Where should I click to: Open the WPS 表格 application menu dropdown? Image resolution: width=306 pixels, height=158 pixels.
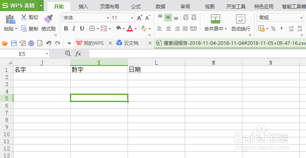point(41,6)
